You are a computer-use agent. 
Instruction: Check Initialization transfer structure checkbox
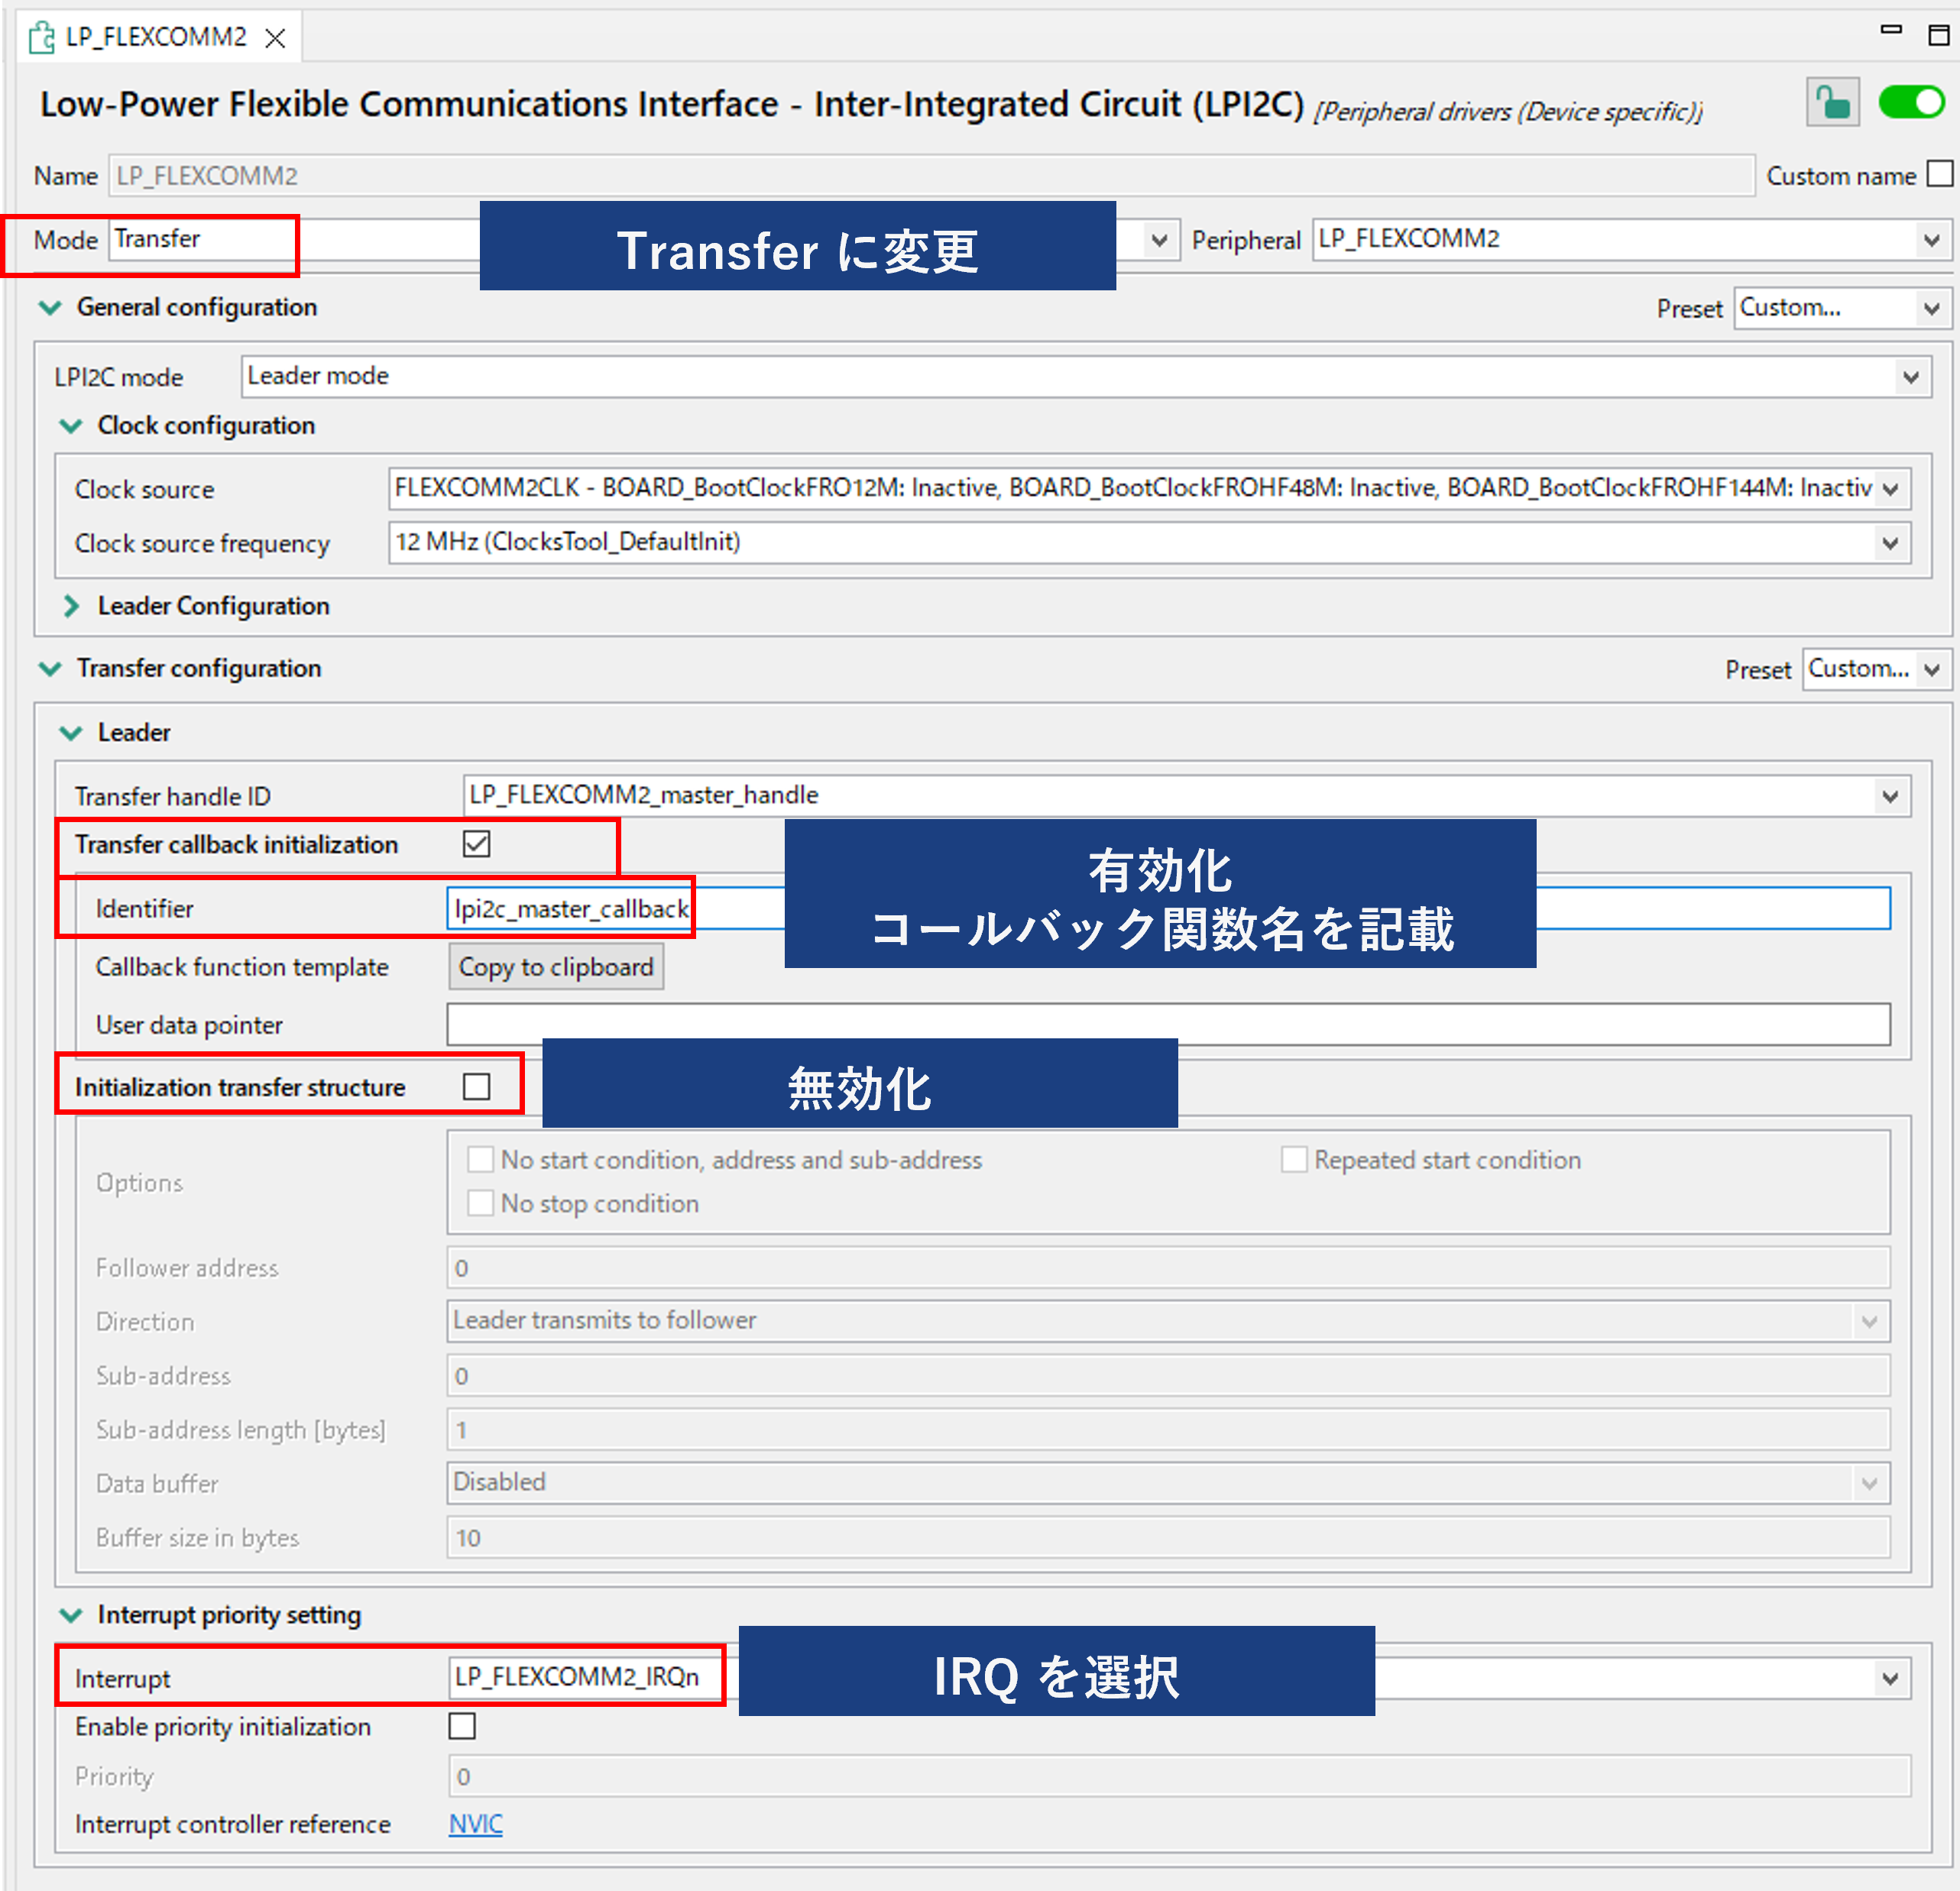click(477, 1086)
